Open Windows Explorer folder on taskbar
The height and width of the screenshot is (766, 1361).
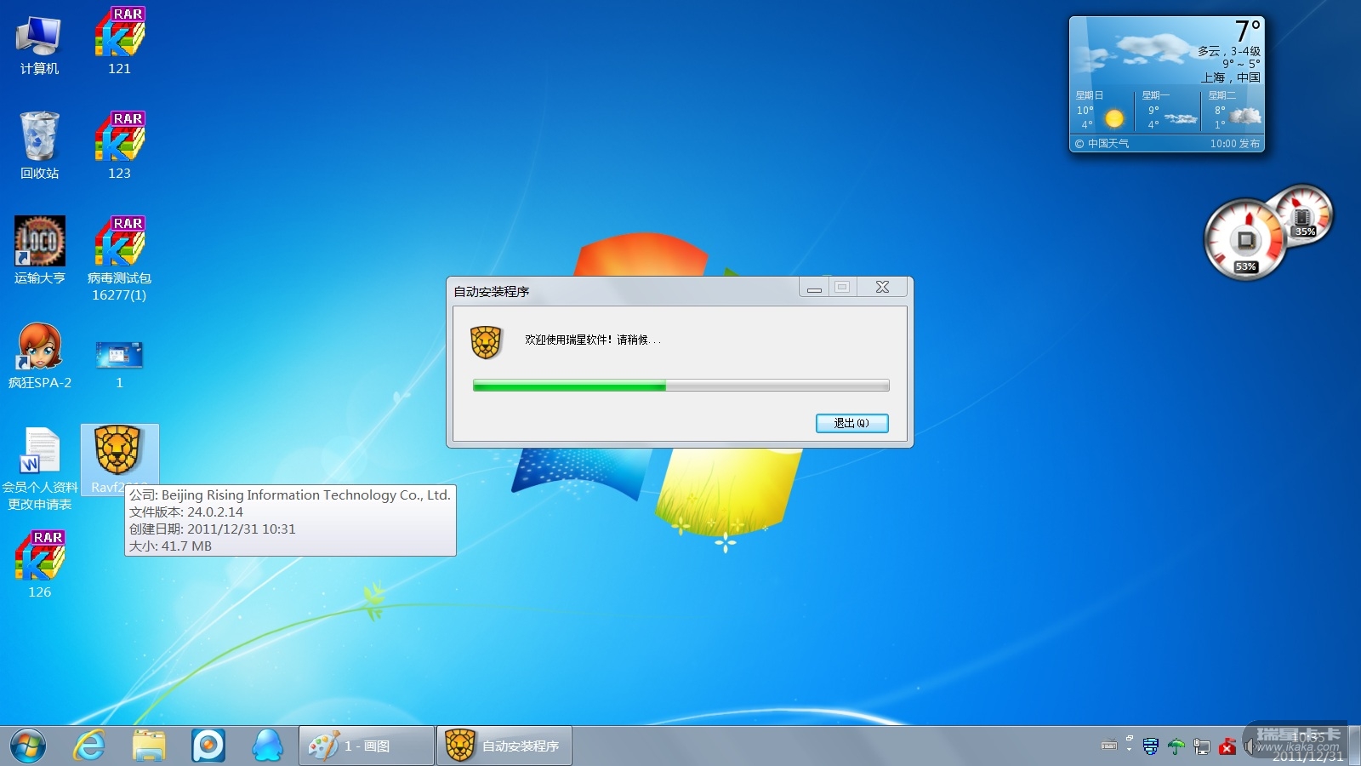tap(149, 746)
